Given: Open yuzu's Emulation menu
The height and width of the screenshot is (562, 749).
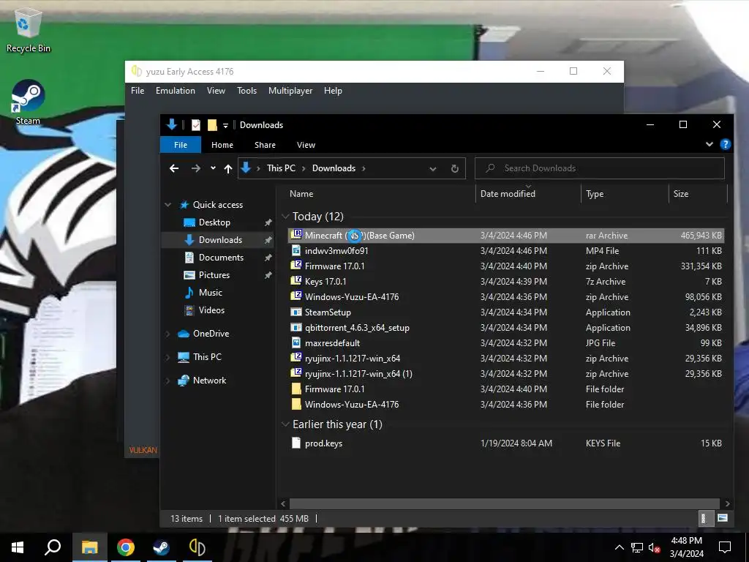Looking at the screenshot, I should [176, 91].
